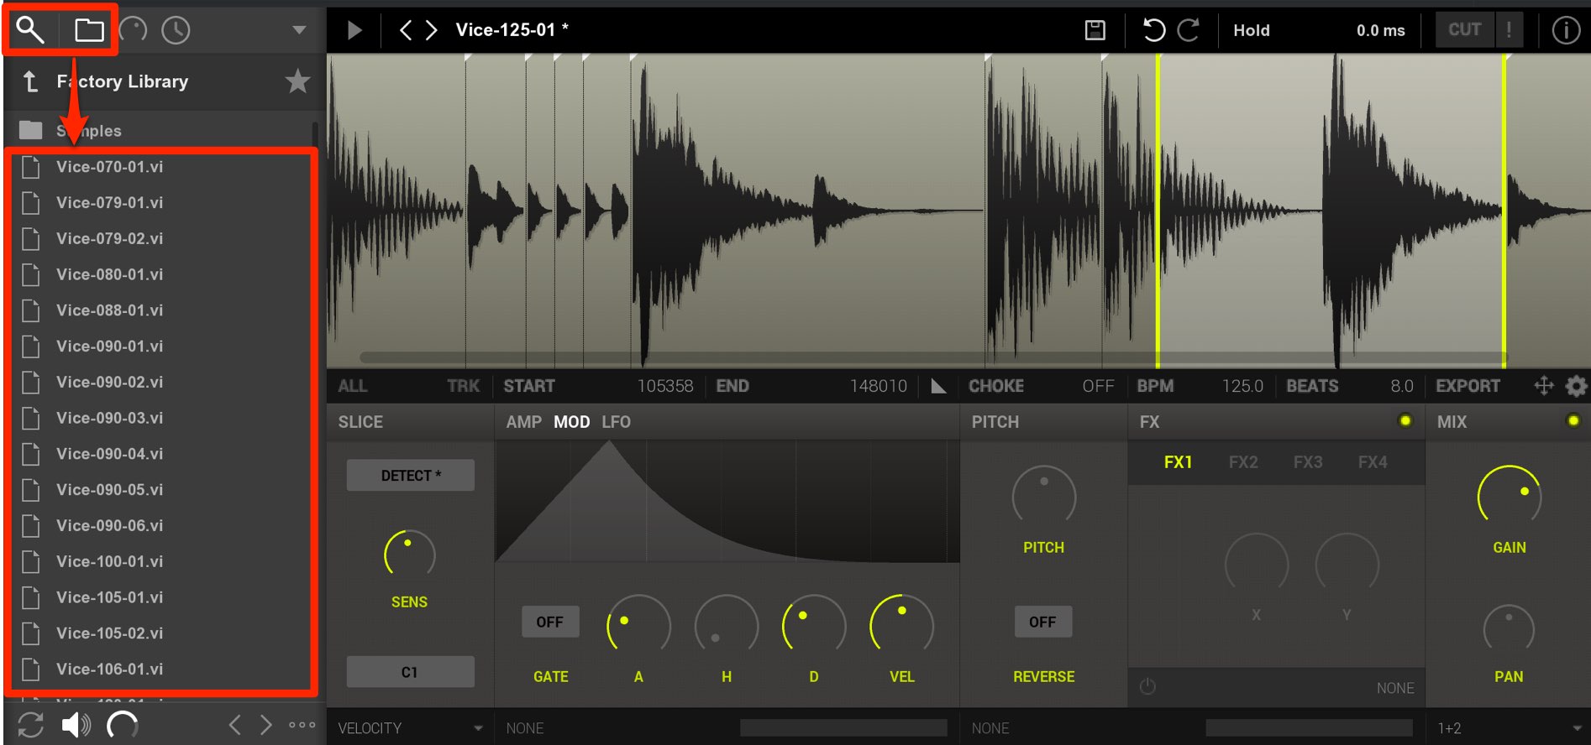The height and width of the screenshot is (745, 1591).
Task: Click the EXPORT button
Action: pyautogui.click(x=1468, y=386)
